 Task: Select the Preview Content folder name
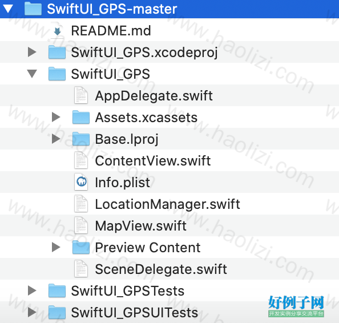tap(148, 247)
